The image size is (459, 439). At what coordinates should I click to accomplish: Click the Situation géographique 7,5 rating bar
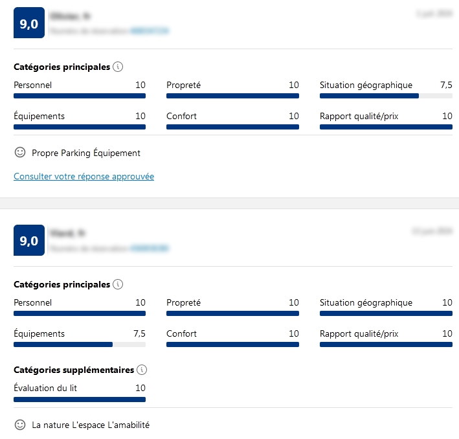tap(386, 96)
